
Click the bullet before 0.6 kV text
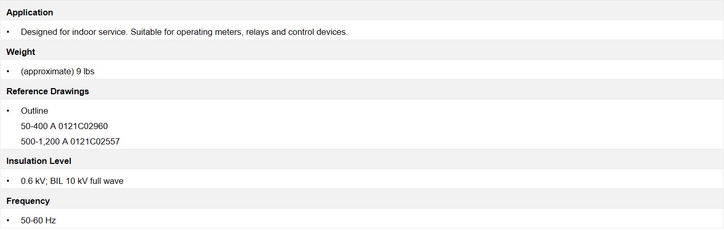click(x=8, y=181)
